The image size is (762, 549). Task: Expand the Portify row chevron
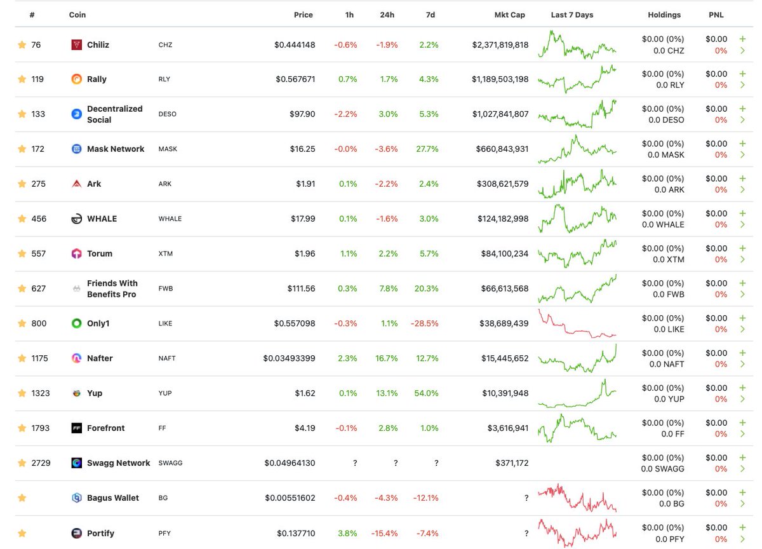[x=742, y=539]
